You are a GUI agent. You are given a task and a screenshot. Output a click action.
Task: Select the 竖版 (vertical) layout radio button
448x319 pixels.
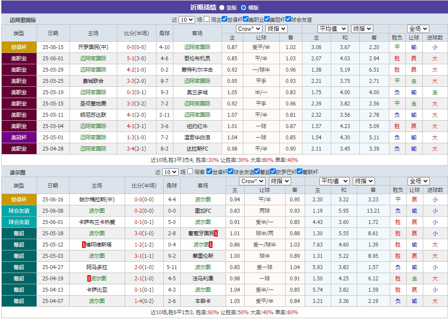point(222,7)
